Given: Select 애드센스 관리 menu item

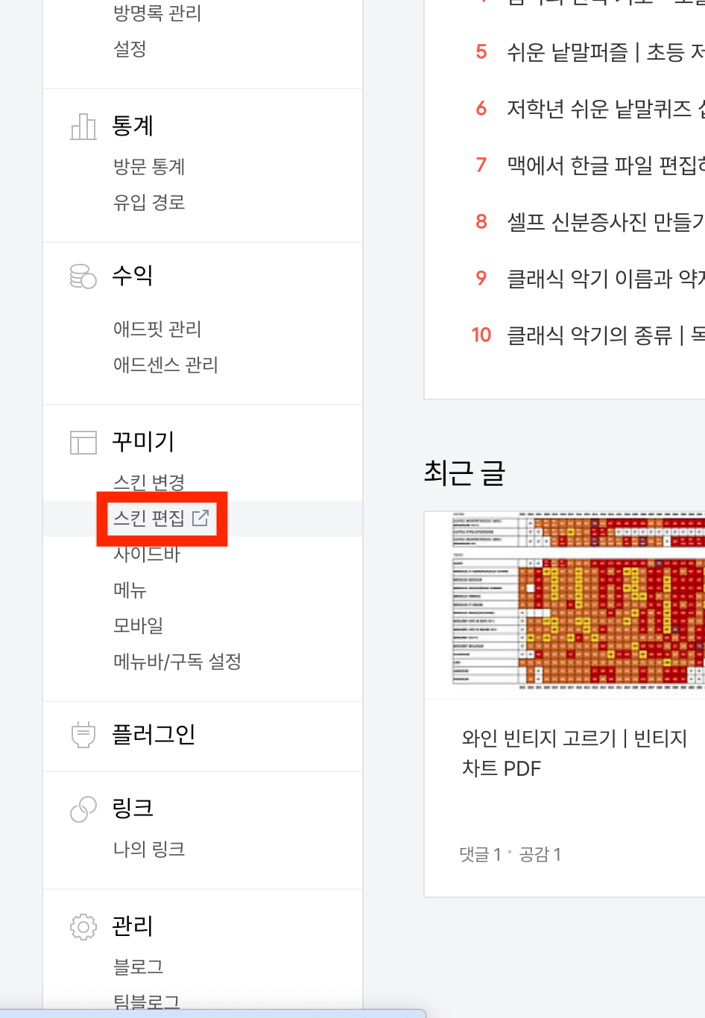Looking at the screenshot, I should click(165, 364).
